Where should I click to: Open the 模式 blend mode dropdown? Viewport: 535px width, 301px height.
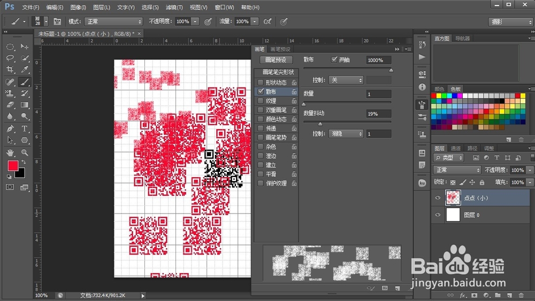pos(113,21)
